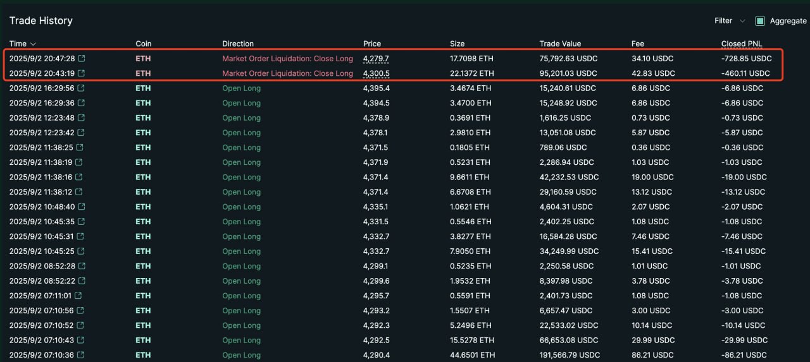Open explorer link for 11:38:25 trade

pos(80,147)
